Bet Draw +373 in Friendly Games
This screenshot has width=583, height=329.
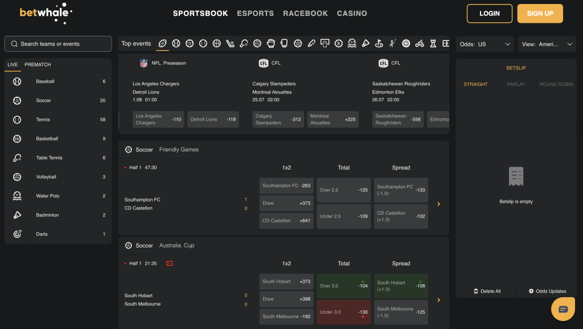(x=286, y=203)
